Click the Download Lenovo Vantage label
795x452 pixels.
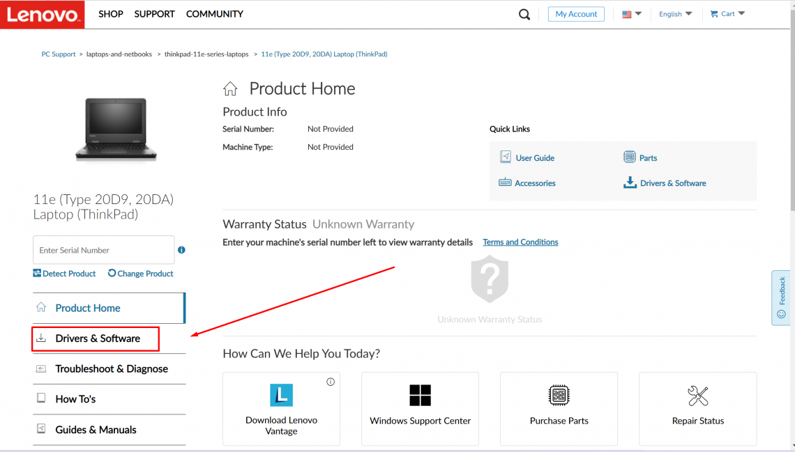[282, 426]
